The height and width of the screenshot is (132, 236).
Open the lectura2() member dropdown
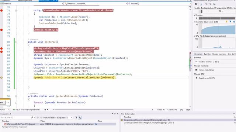click(191, 4)
